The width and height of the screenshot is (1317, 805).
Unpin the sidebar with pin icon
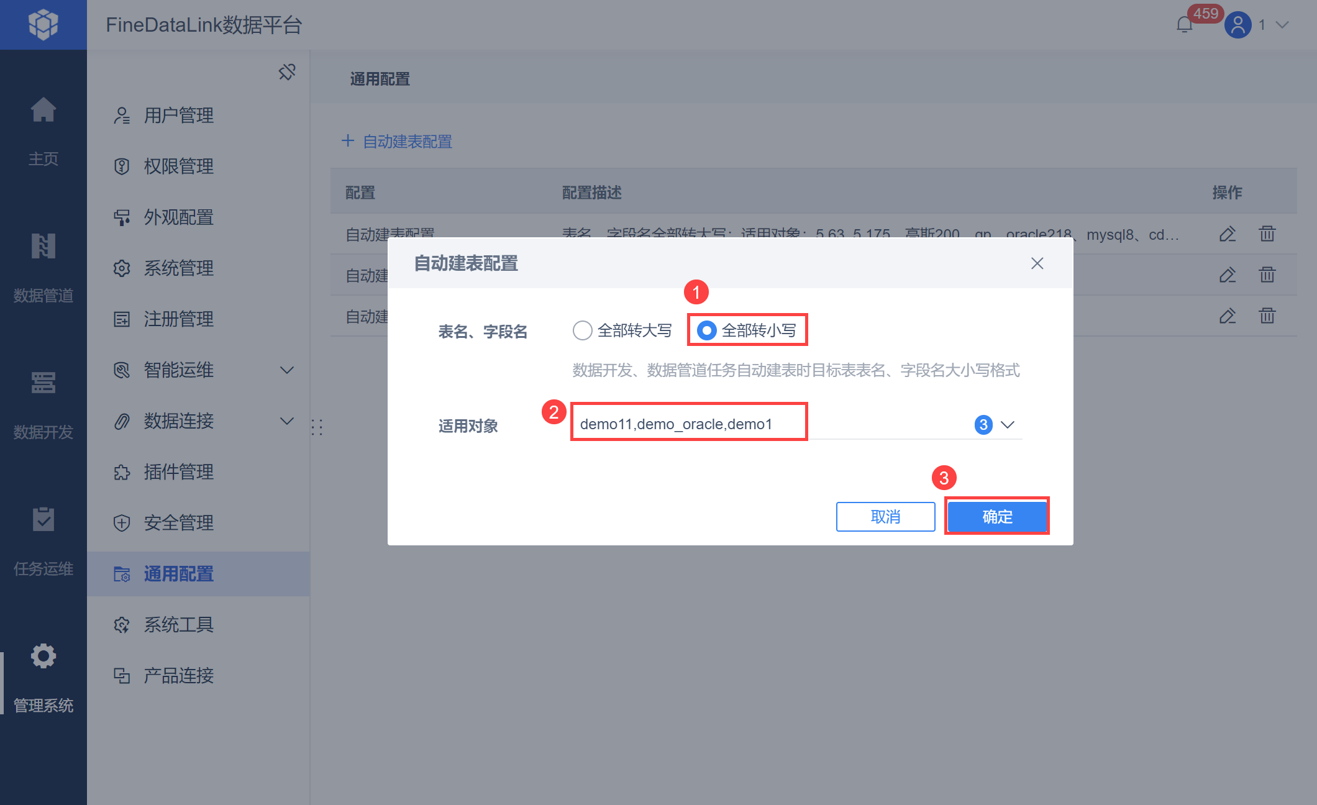point(287,72)
